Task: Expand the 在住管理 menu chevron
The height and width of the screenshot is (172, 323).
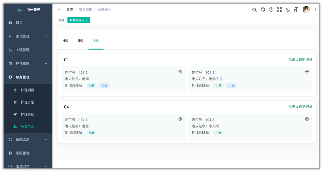Action: click(x=46, y=64)
